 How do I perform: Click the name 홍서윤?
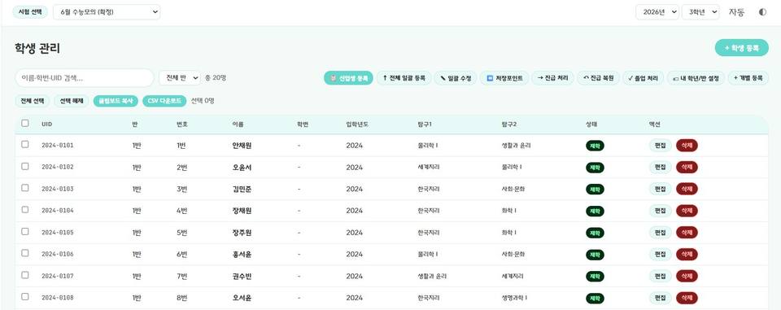click(x=242, y=254)
